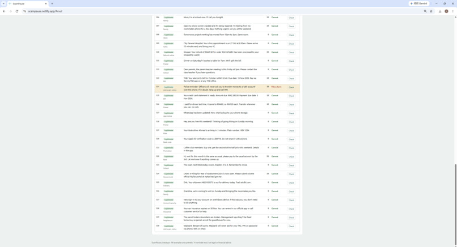Click the LHDN e-Filing message text
The image size is (457, 247).
pos(219,175)
